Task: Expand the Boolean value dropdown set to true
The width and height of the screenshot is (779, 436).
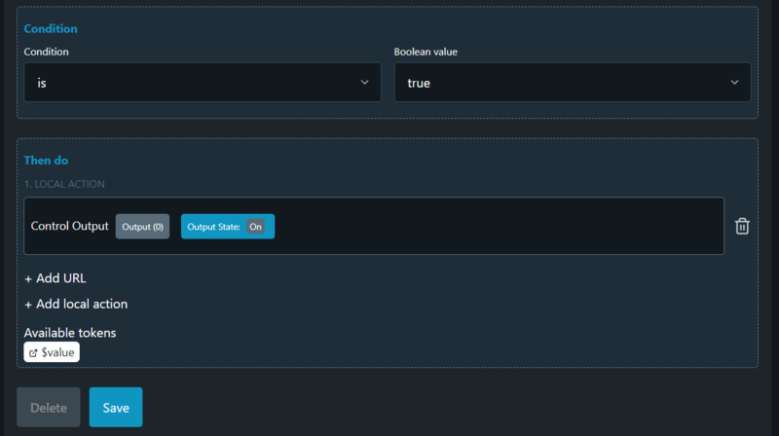Action: (572, 83)
